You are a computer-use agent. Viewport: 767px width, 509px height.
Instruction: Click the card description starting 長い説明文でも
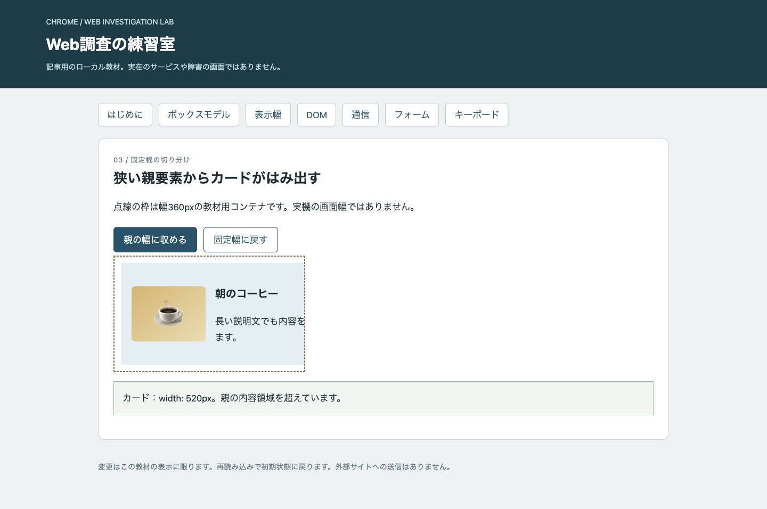[260, 329]
